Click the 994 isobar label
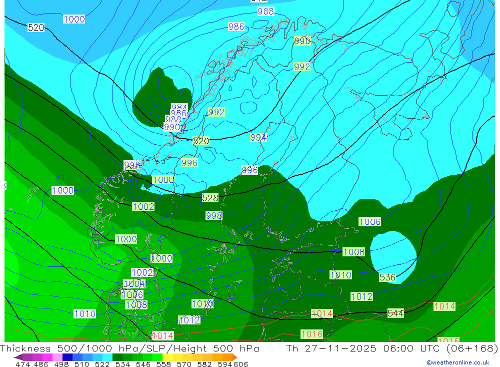Viewport: 500px width, 367px height. pos(258,137)
